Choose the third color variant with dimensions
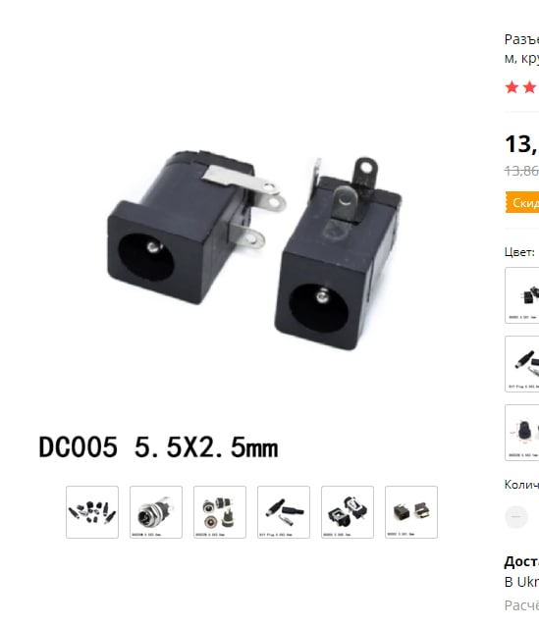The width and height of the screenshot is (539, 627). click(522, 433)
